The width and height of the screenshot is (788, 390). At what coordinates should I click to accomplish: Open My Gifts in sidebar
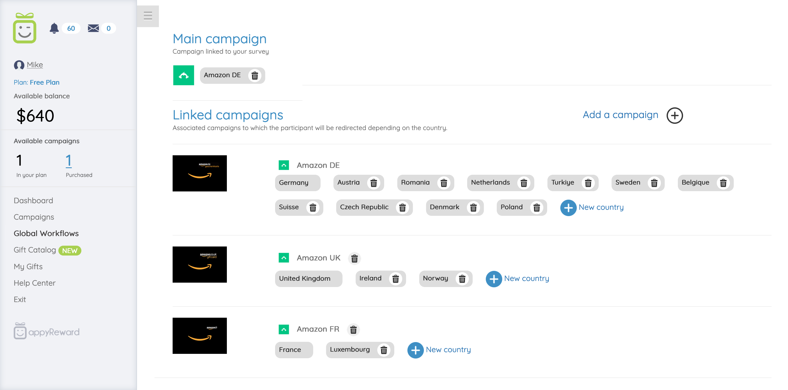[28, 266]
